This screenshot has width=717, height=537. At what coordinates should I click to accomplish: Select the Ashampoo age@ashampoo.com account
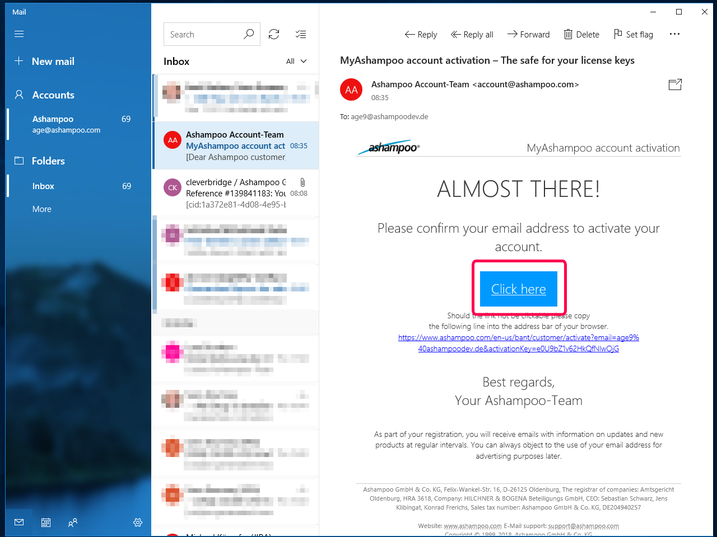pos(78,124)
